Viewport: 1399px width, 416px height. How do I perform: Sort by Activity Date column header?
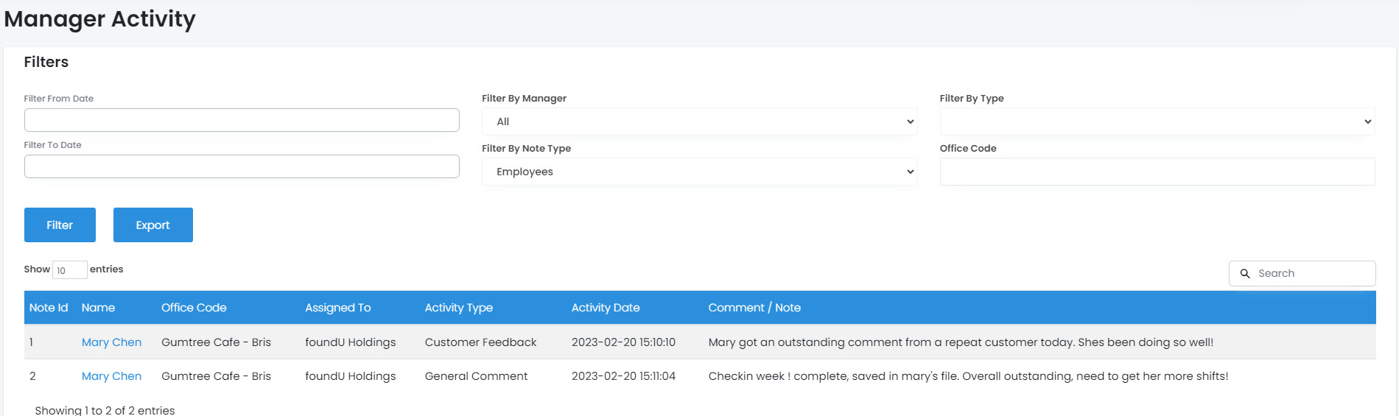coord(605,308)
